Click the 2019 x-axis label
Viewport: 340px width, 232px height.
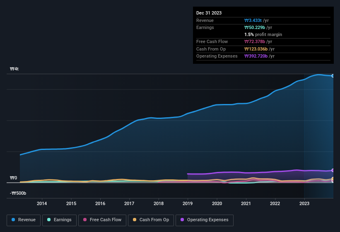[x=188, y=203]
